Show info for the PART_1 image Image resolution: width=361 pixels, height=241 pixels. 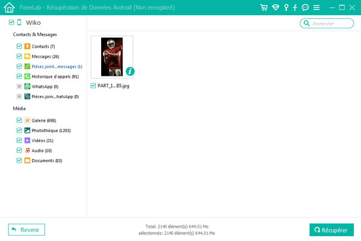pos(130,71)
